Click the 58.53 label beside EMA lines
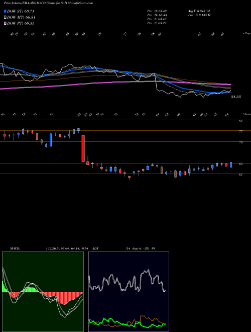The image size is (251, 332). [x=236, y=97]
